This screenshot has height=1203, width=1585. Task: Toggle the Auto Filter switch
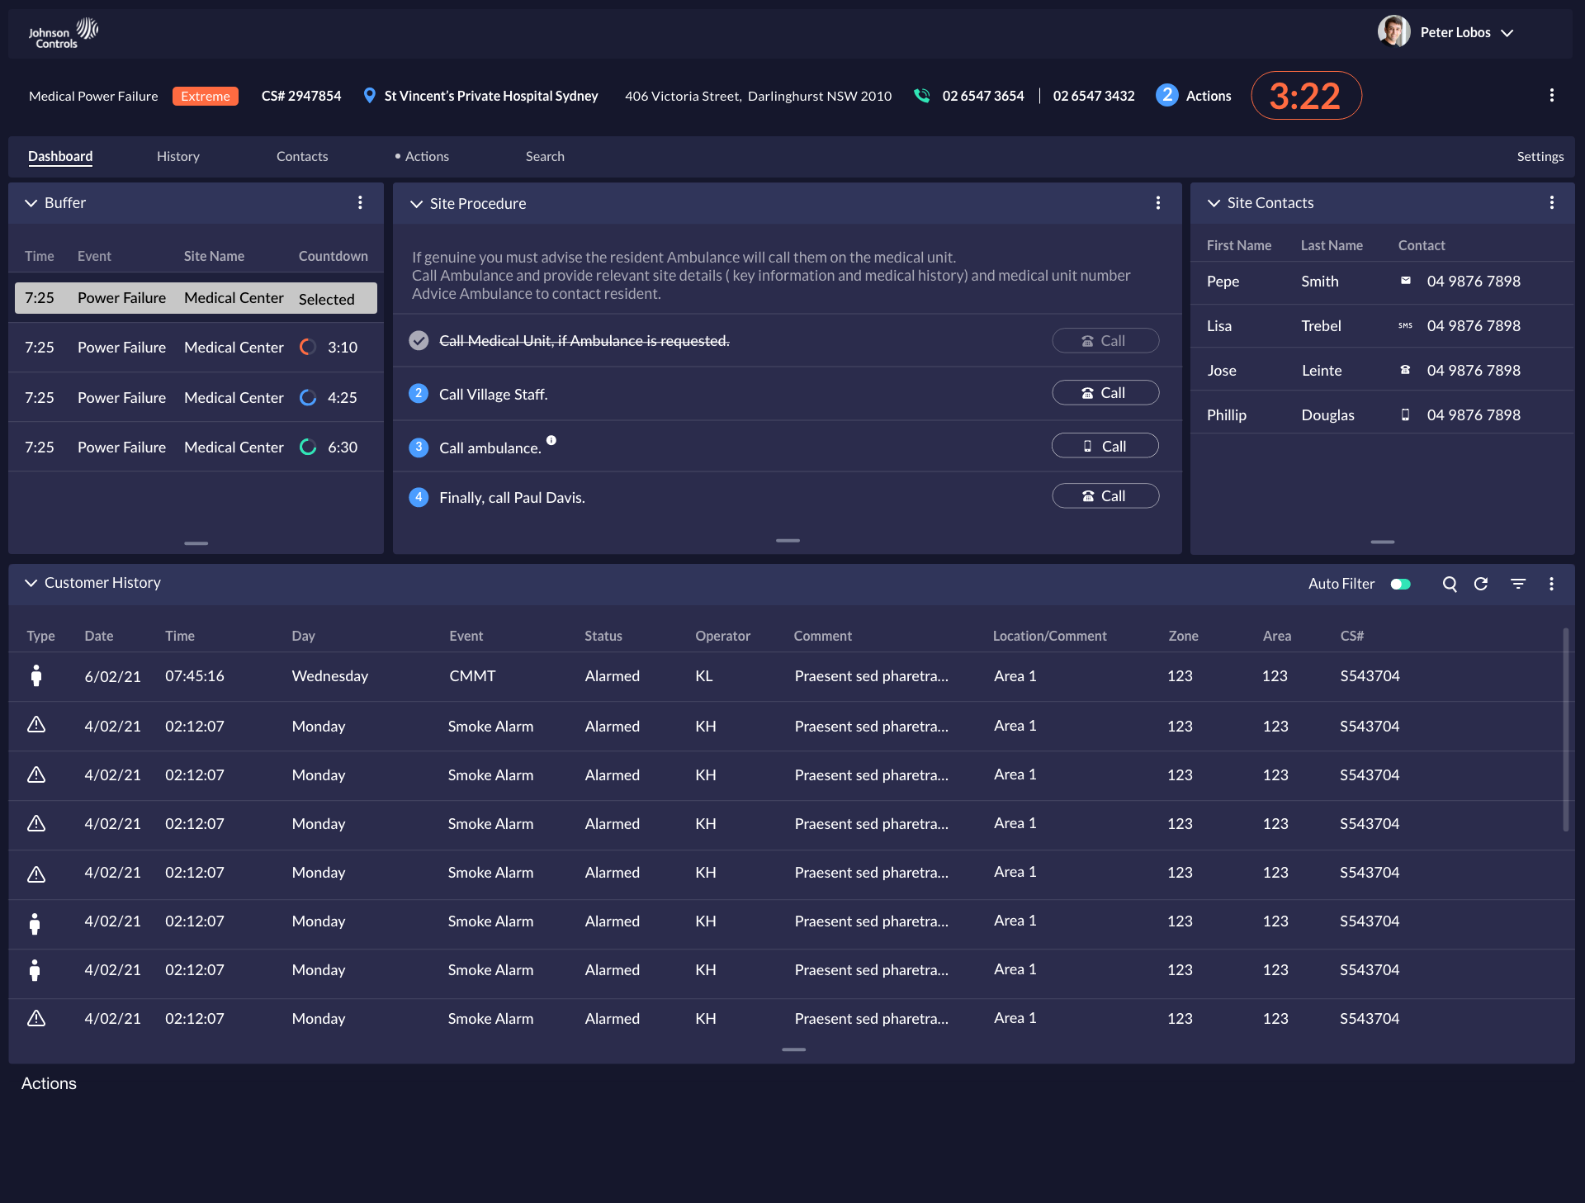point(1400,584)
